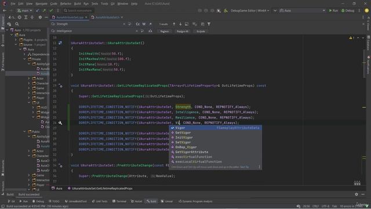Viewport: 371px width, 209px height.
Task: Click the back navigation arrow in toolbar
Action: 5,10
